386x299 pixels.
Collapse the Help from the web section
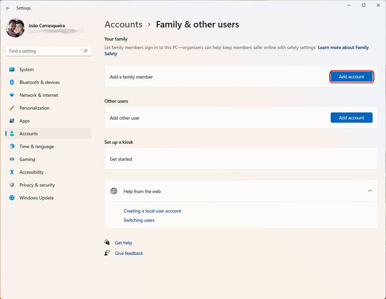point(370,191)
